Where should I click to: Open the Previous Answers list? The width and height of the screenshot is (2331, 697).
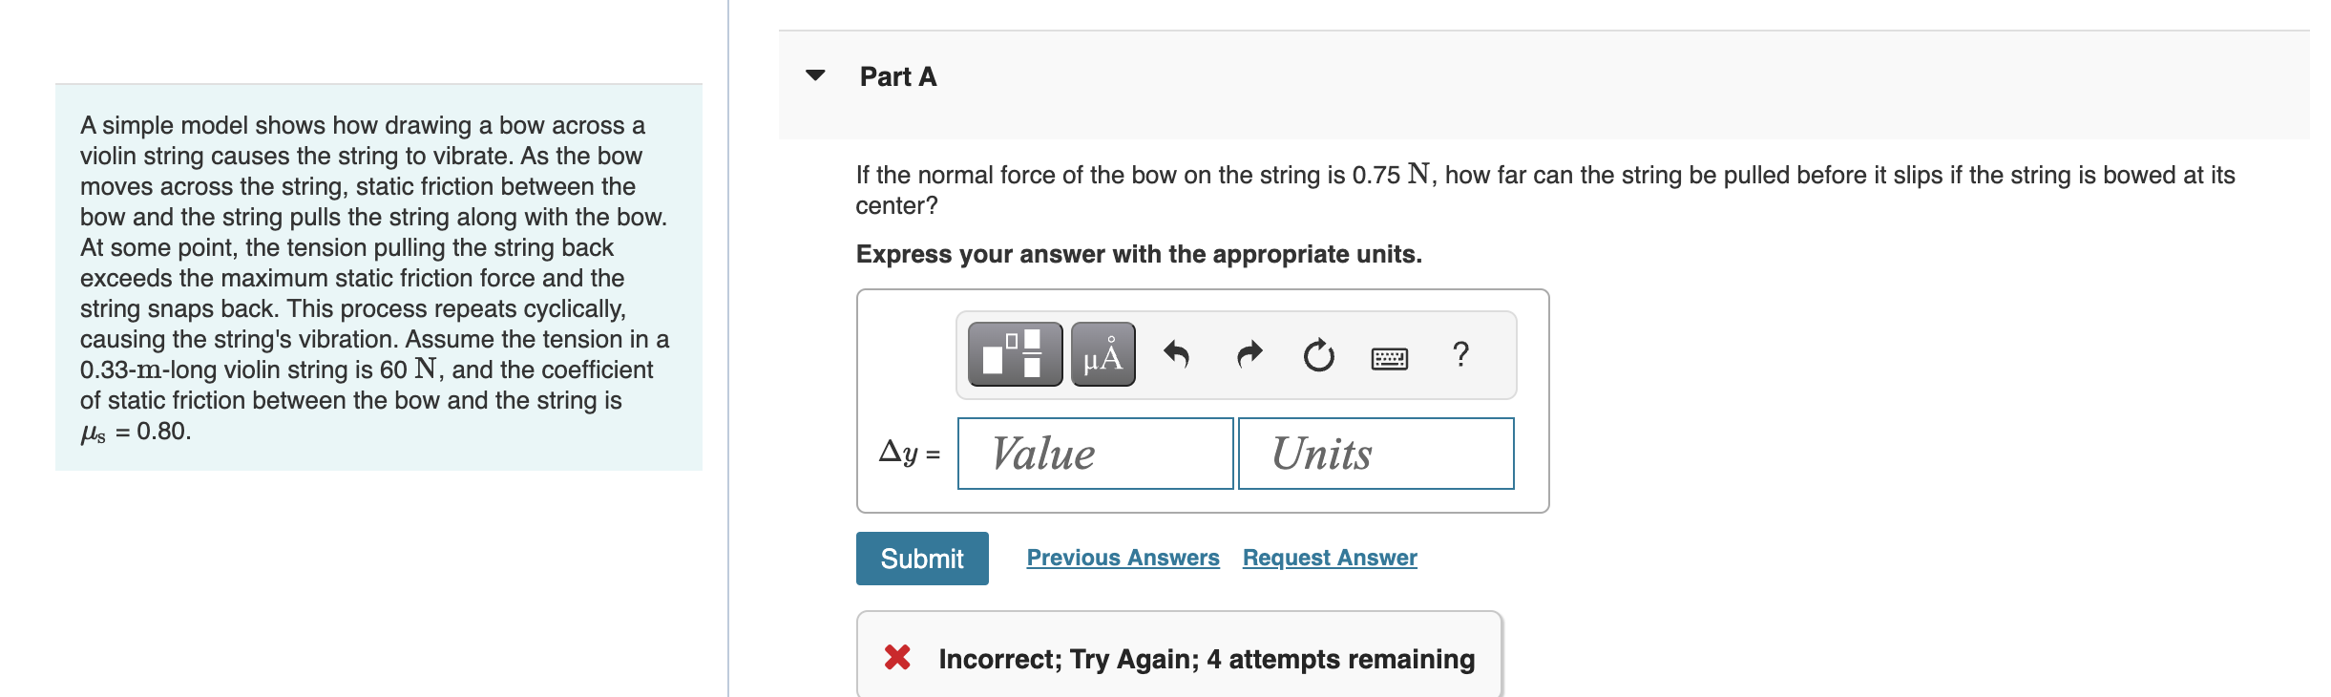coord(1123,558)
